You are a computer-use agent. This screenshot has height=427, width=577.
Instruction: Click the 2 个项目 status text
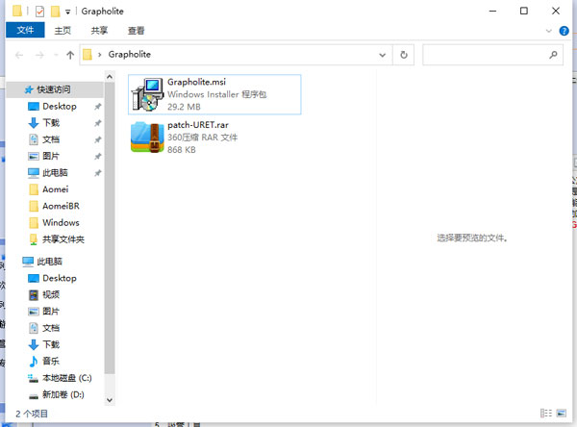32,414
